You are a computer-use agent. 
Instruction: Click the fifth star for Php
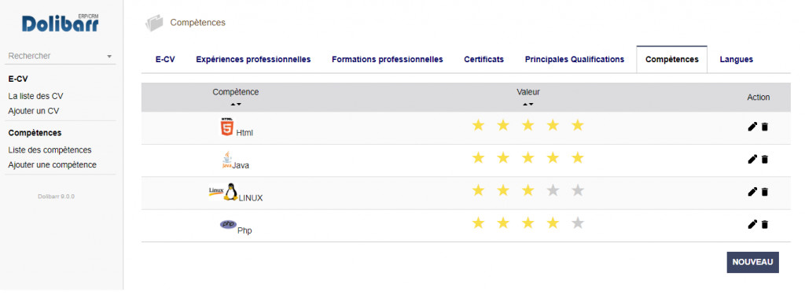[578, 223]
